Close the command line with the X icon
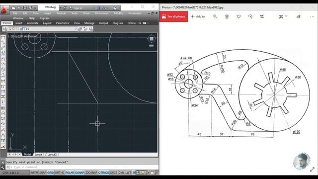This screenshot has height=179, width=318. pyautogui.click(x=2, y=163)
